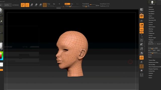
Task: Toggle Perspective view icon
Action: point(142,16)
